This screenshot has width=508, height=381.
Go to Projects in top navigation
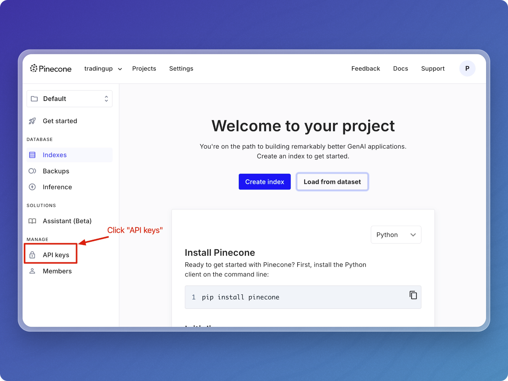tap(144, 69)
